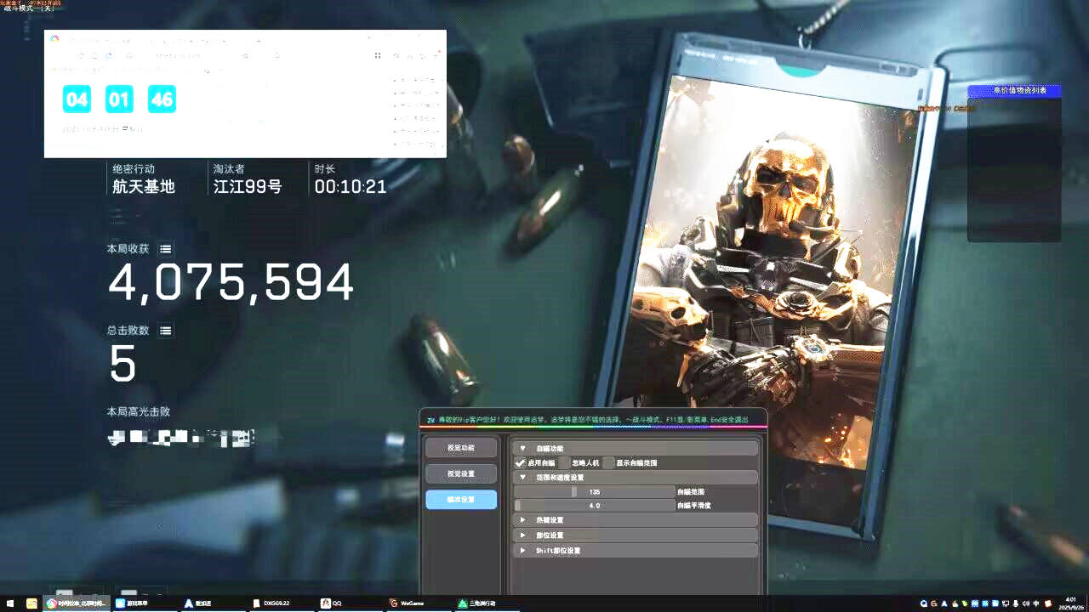
Task: Open File Explorer from the taskbar
Action: tap(31, 603)
